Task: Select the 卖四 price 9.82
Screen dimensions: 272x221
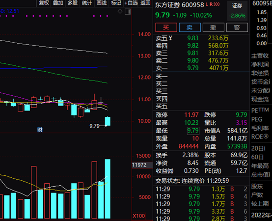Action: pyautogui.click(x=193, y=46)
